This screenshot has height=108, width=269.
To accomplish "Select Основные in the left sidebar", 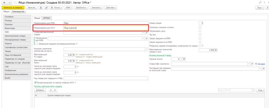I will (17, 17).
